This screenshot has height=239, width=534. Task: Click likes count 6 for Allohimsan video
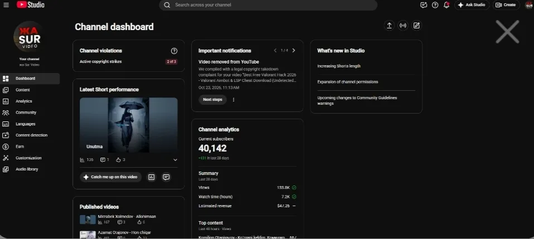142,222
